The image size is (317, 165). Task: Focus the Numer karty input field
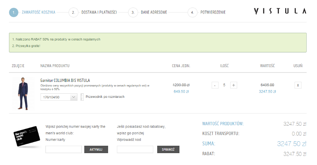pos(63,149)
